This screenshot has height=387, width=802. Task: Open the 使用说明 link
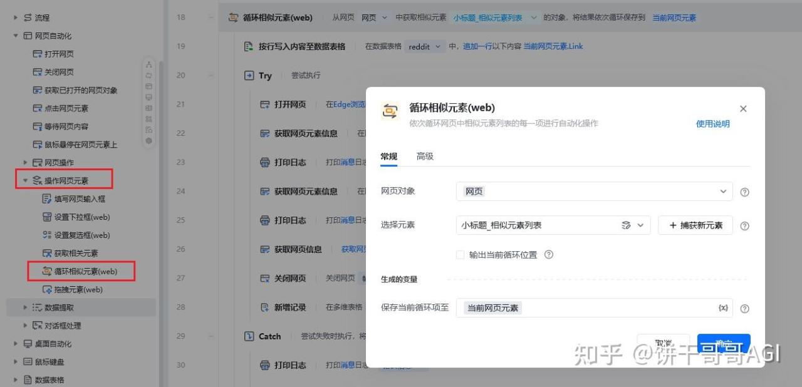[713, 124]
